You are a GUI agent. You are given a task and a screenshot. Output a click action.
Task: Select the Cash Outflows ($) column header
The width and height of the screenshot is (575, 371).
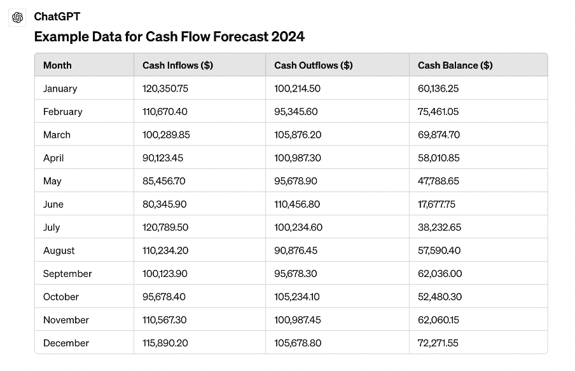point(313,65)
